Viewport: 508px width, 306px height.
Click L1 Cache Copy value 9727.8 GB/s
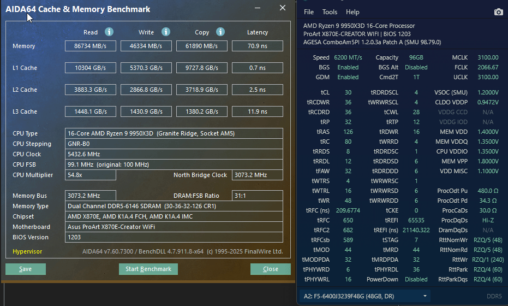tap(202, 68)
